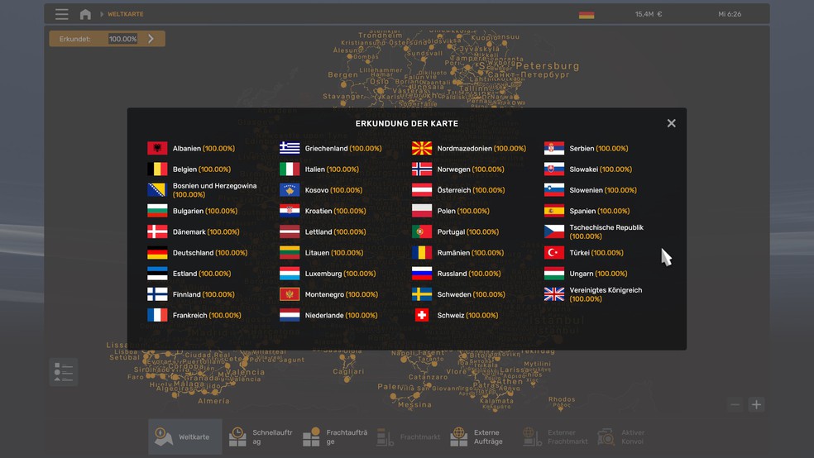Click the Deutschland flag icon
This screenshot has width=814, height=458.
tap(157, 253)
